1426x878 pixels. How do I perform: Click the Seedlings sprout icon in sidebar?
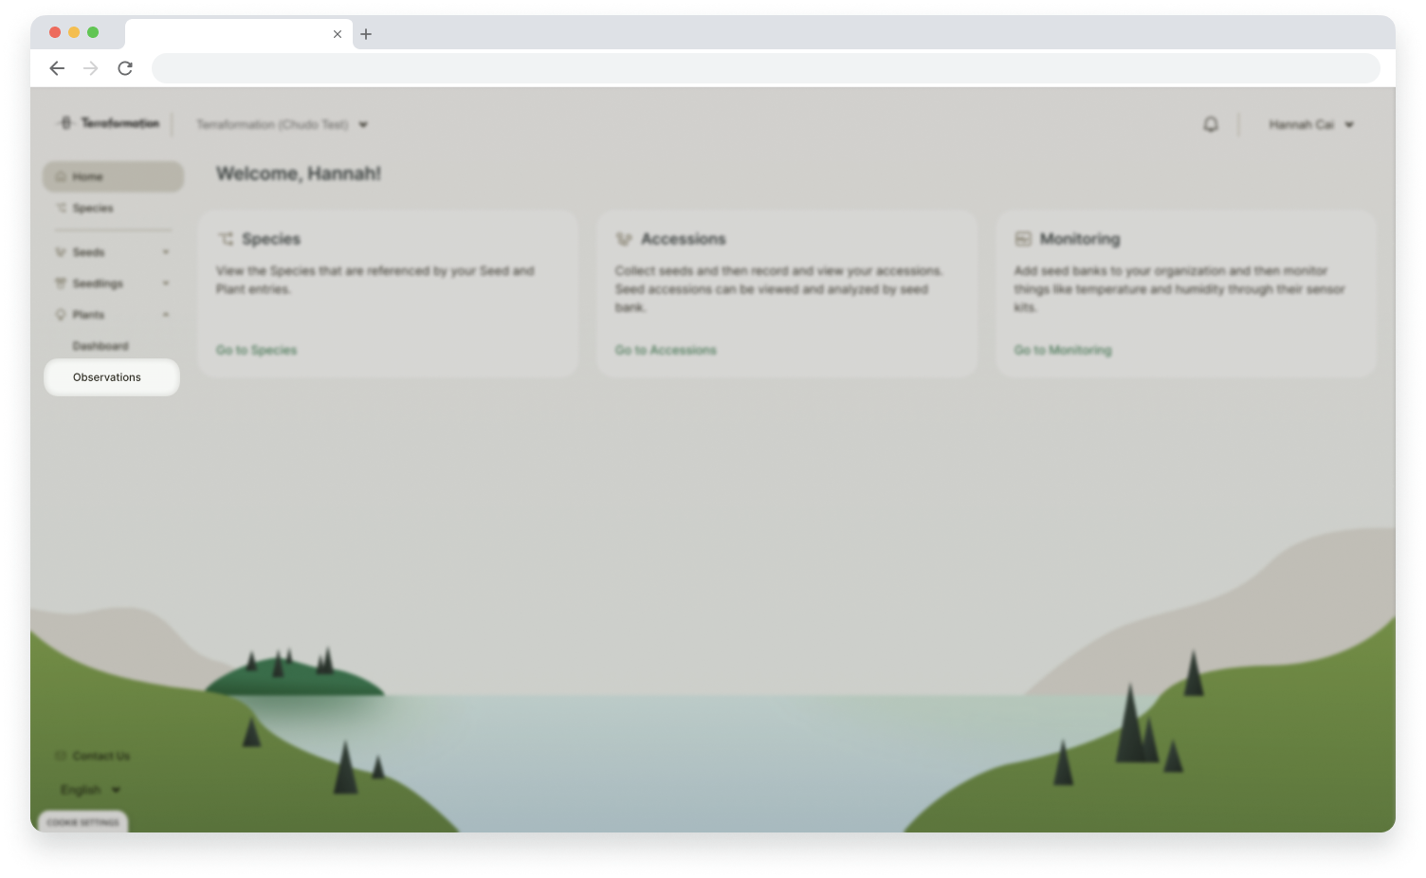(62, 284)
